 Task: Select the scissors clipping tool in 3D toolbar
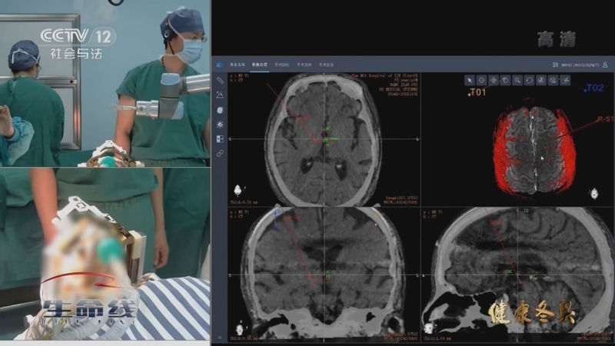[565, 81]
